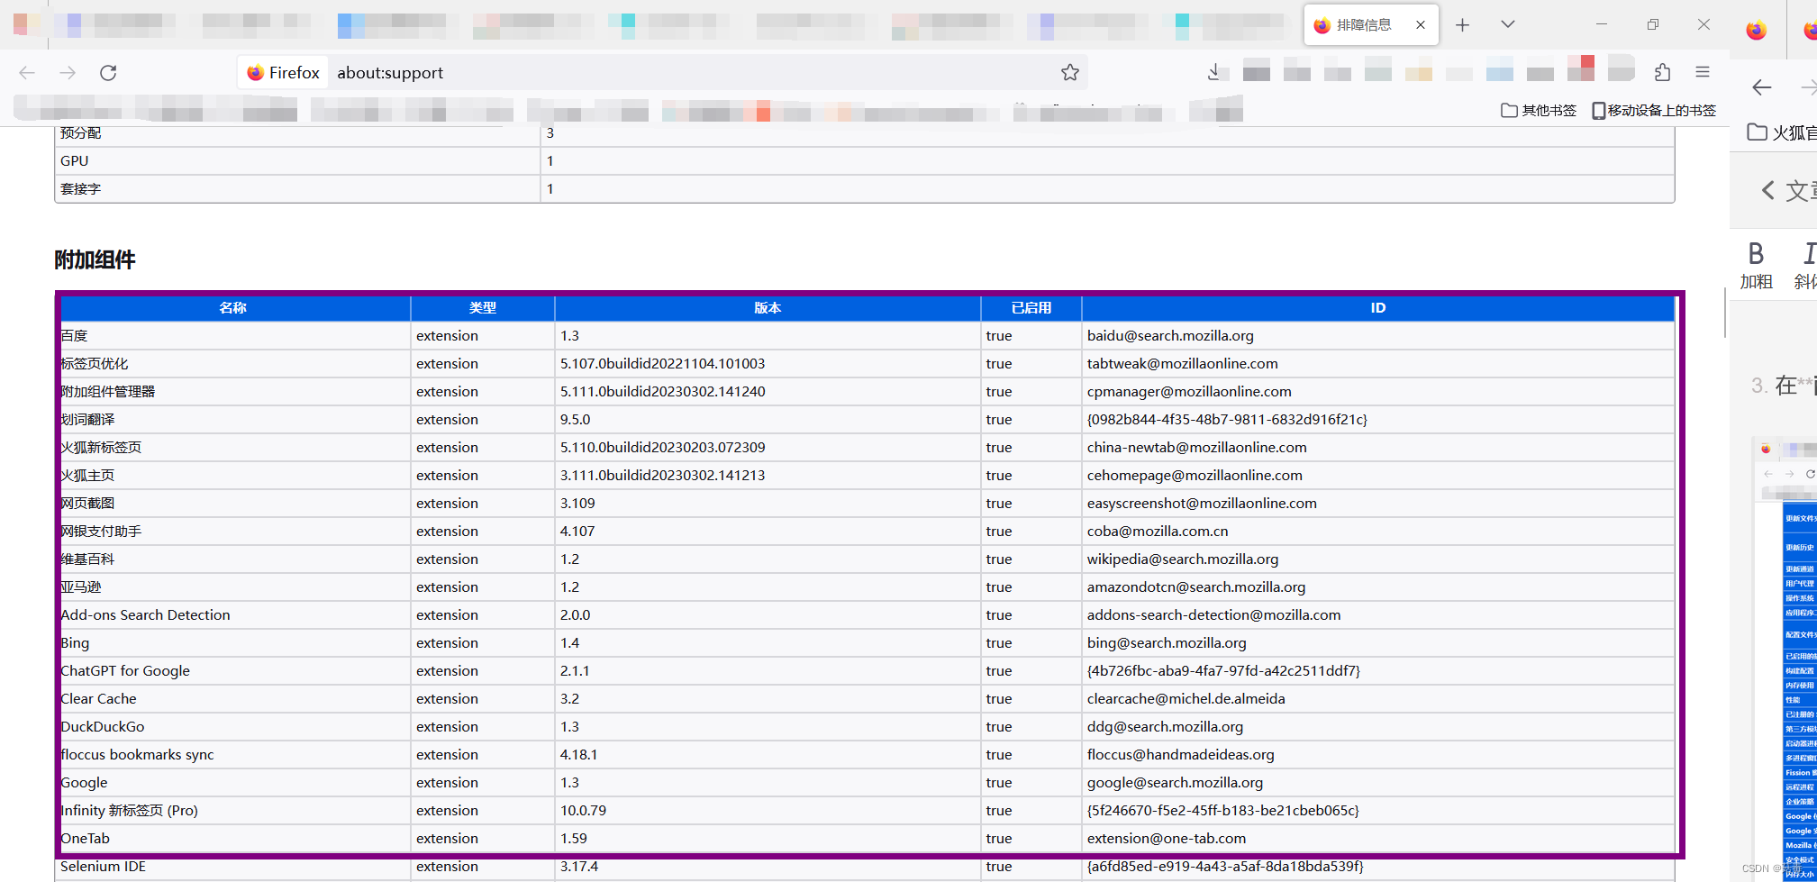Select the 套接字 row label
This screenshot has width=1817, height=882.
pos(80,189)
